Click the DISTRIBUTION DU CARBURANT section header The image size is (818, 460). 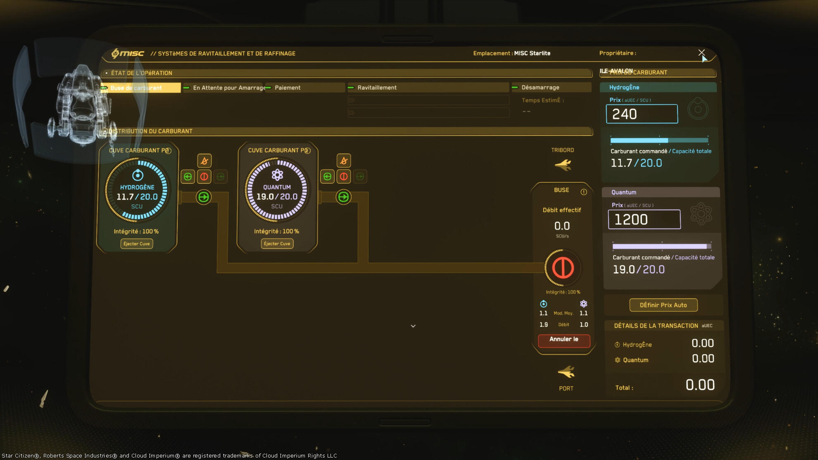click(x=347, y=131)
